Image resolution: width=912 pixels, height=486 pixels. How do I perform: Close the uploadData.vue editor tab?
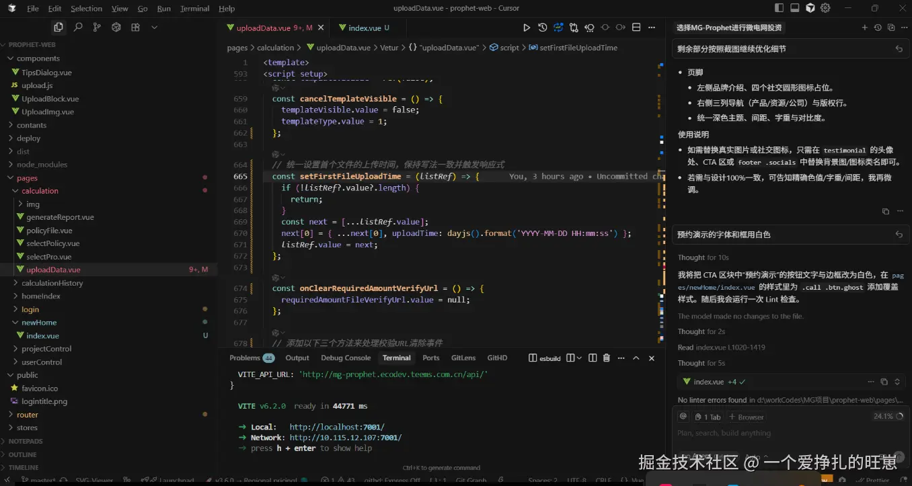[x=321, y=28]
